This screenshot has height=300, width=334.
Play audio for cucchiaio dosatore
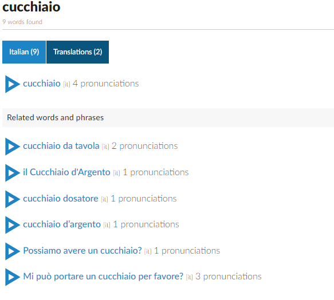point(13,199)
